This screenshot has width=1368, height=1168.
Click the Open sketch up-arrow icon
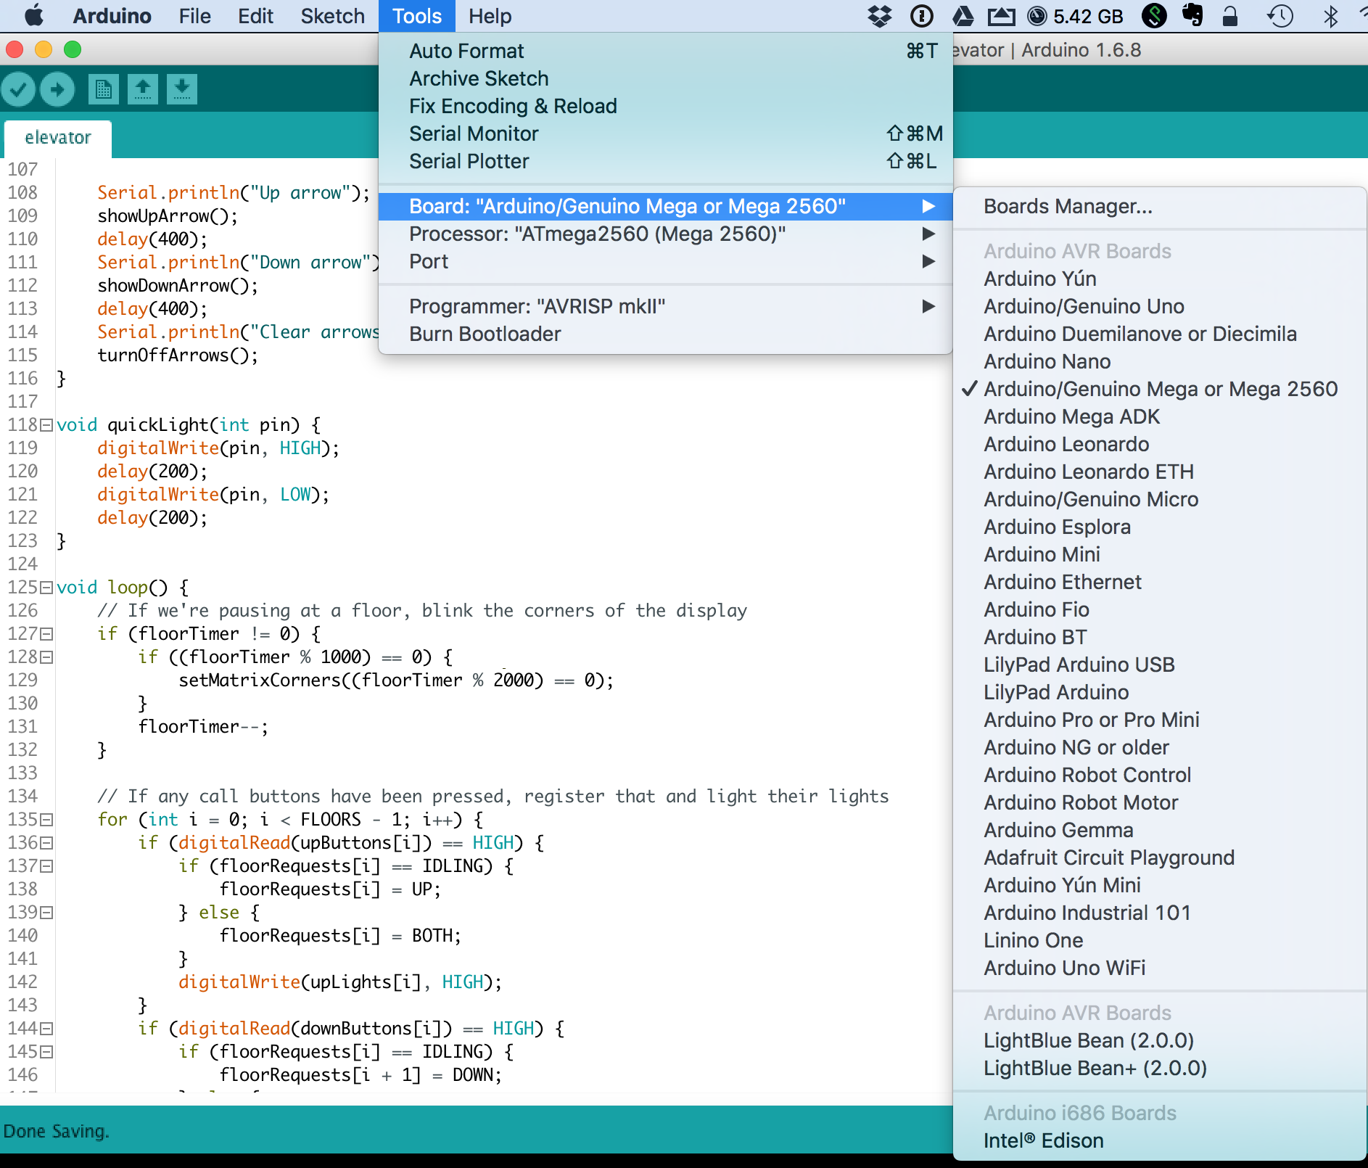point(143,89)
